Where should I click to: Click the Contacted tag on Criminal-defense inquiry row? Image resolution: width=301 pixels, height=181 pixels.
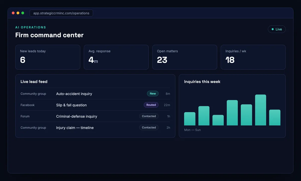(x=149, y=116)
